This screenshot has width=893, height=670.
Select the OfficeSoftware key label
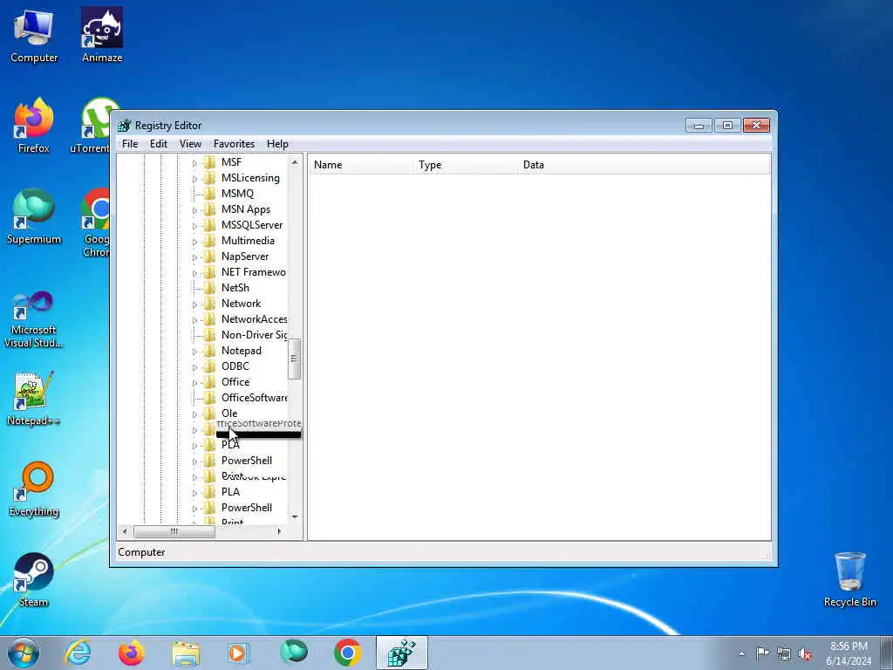pos(254,398)
